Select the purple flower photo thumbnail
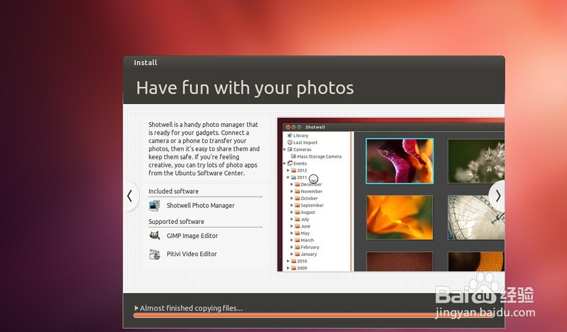Viewport: 567px width, 332px height. [x=400, y=162]
